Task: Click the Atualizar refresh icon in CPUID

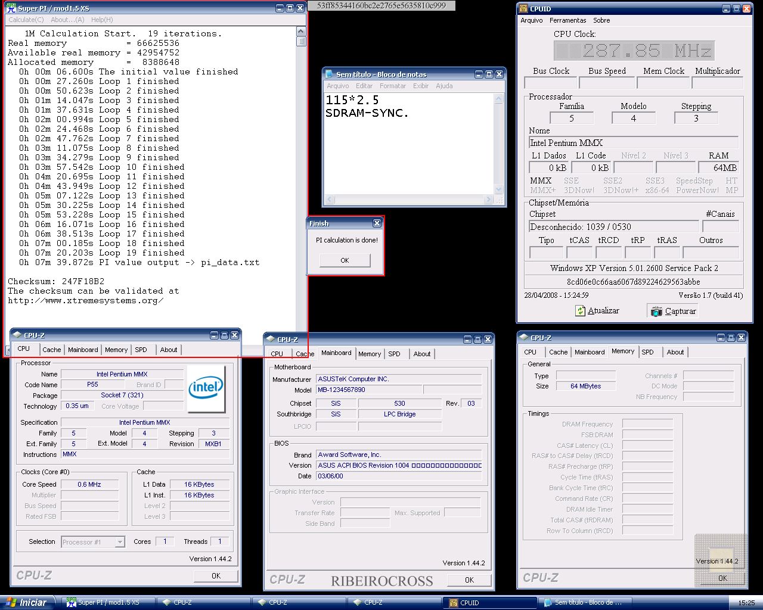Action: tap(581, 311)
